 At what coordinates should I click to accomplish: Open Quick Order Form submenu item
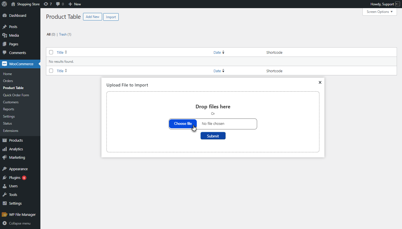pyautogui.click(x=16, y=95)
